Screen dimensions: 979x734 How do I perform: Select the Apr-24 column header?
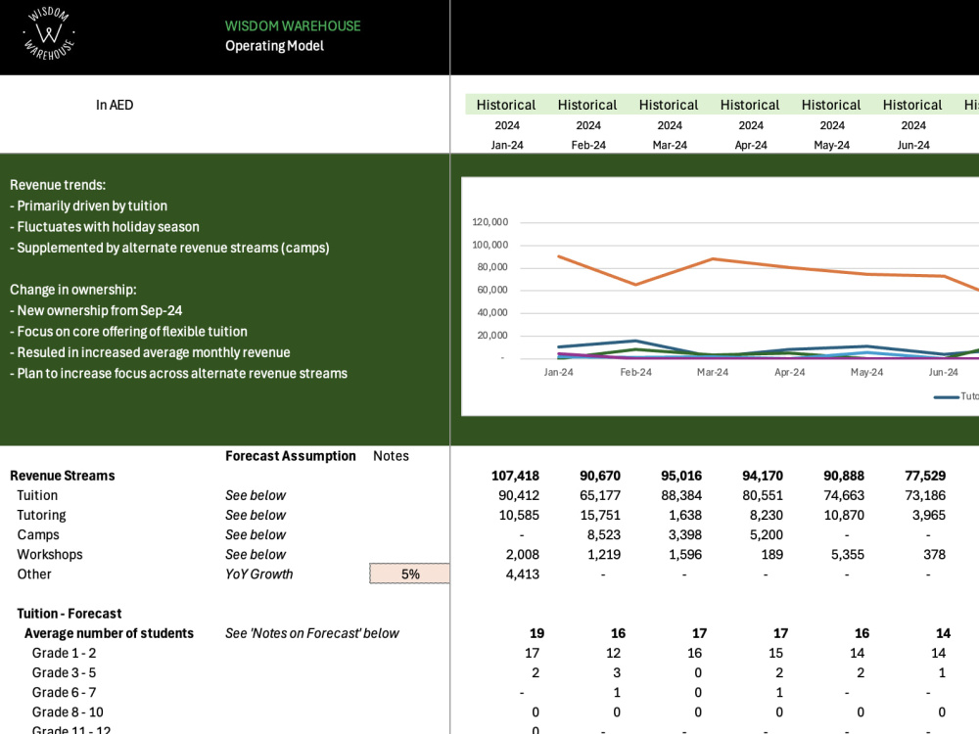(751, 145)
